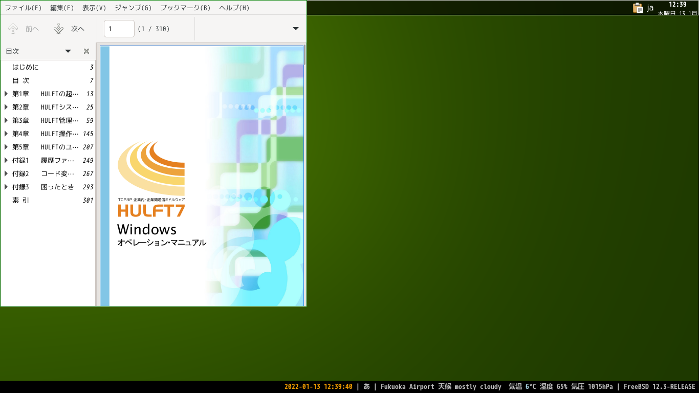
Task: Open the 編集(E) menu
Action: pyautogui.click(x=62, y=8)
